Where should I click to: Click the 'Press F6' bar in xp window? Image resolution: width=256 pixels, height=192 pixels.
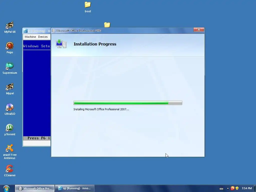(x=37, y=138)
